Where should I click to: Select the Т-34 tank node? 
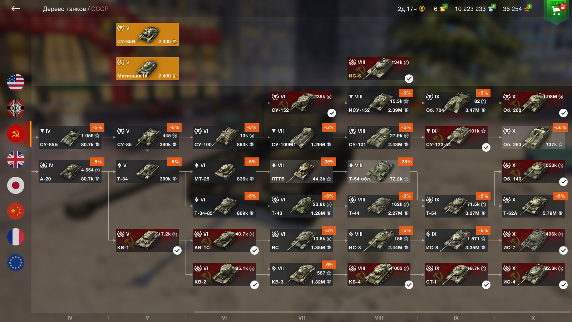point(147,172)
